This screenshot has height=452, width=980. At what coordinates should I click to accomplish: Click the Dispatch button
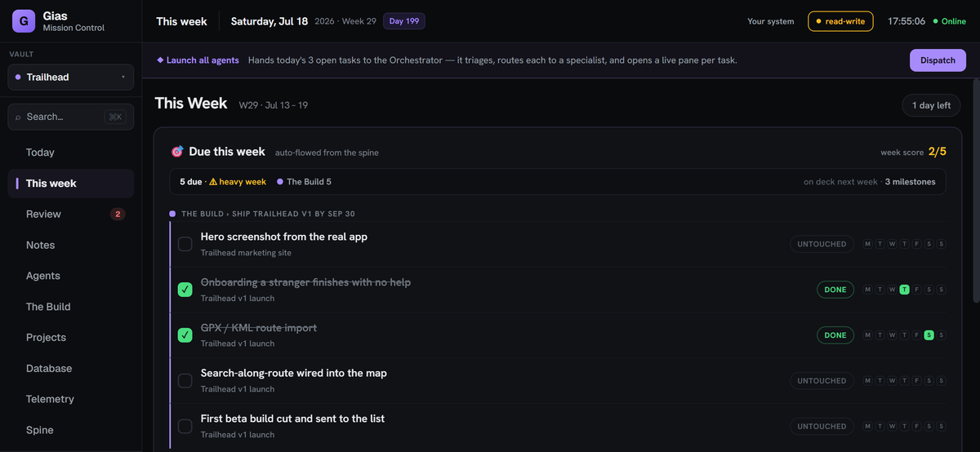(938, 60)
